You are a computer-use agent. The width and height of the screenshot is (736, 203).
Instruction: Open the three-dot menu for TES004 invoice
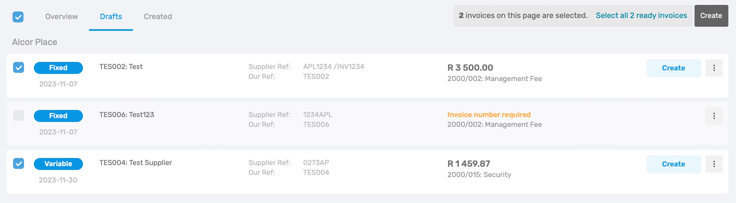coord(714,164)
